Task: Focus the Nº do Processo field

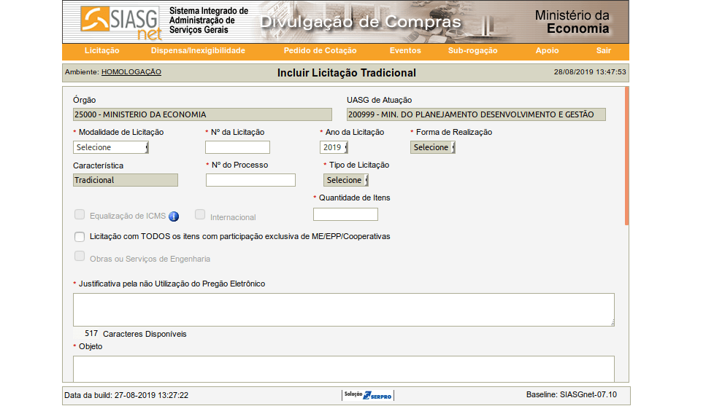Action: [x=250, y=180]
